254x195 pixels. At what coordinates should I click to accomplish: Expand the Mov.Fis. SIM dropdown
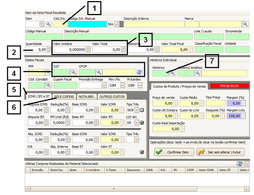tap(122, 85)
